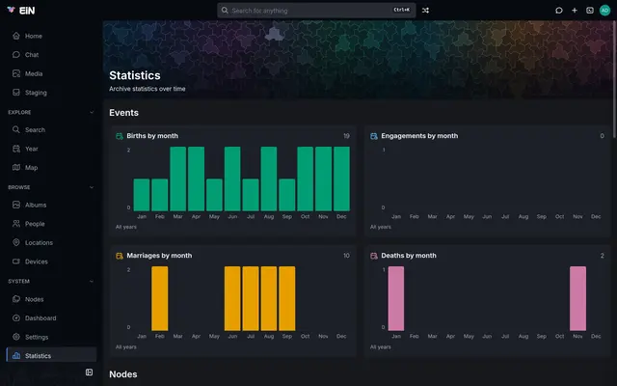This screenshot has width=617, height=386.
Task: Click the January bar in Births chart
Action: click(142, 195)
